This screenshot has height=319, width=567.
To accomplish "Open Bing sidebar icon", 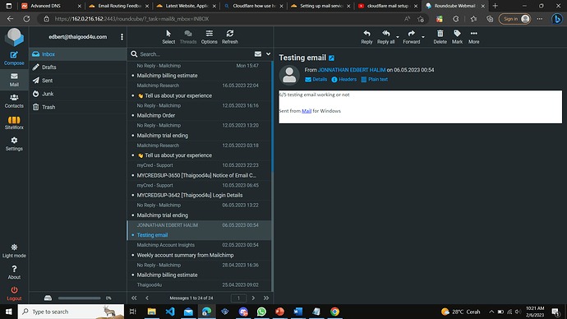I will click(557, 19).
